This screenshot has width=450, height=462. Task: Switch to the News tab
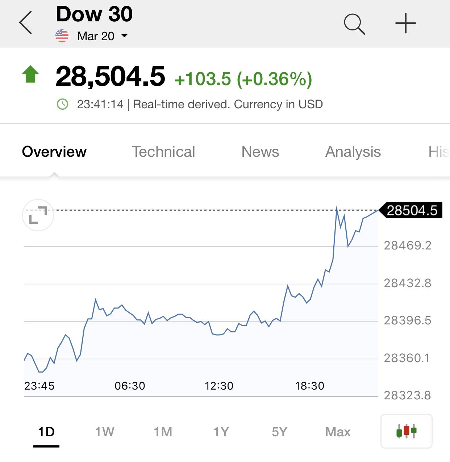(x=260, y=152)
